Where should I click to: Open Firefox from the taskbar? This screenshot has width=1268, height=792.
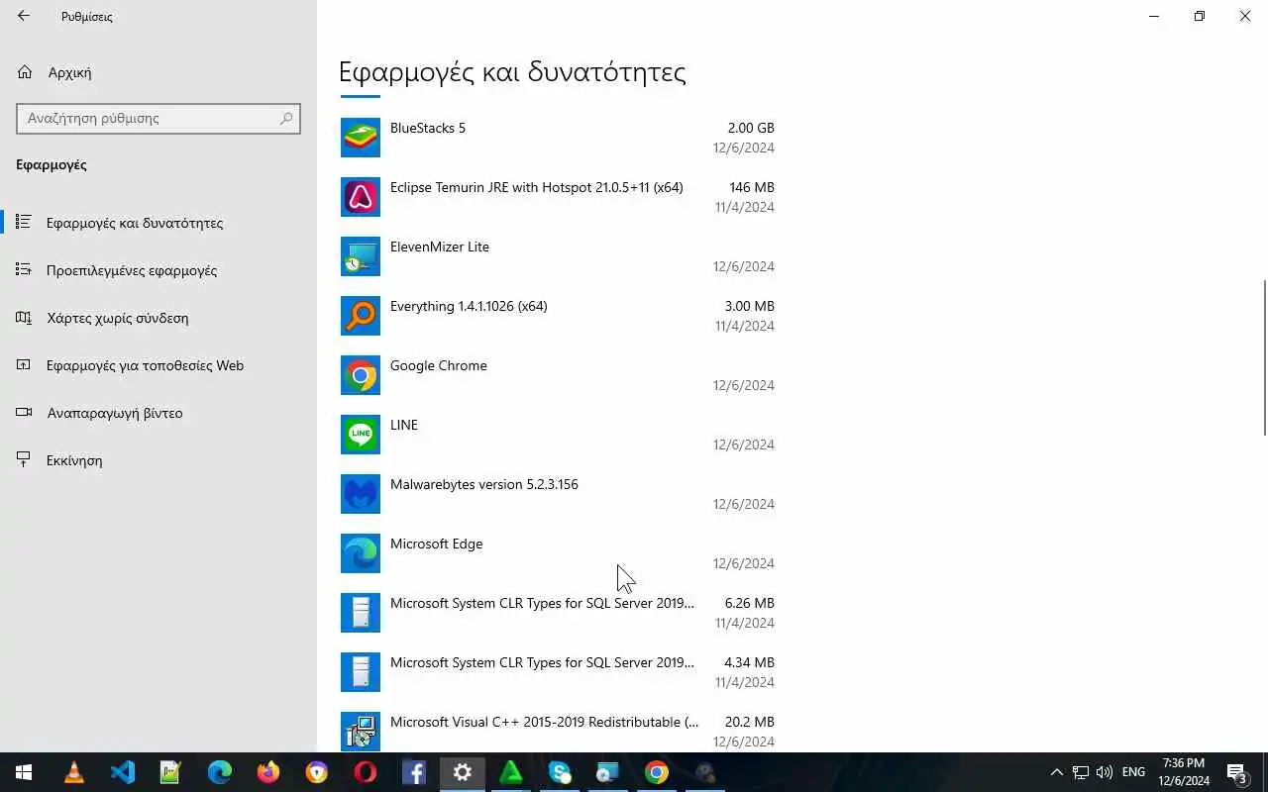tap(268, 772)
